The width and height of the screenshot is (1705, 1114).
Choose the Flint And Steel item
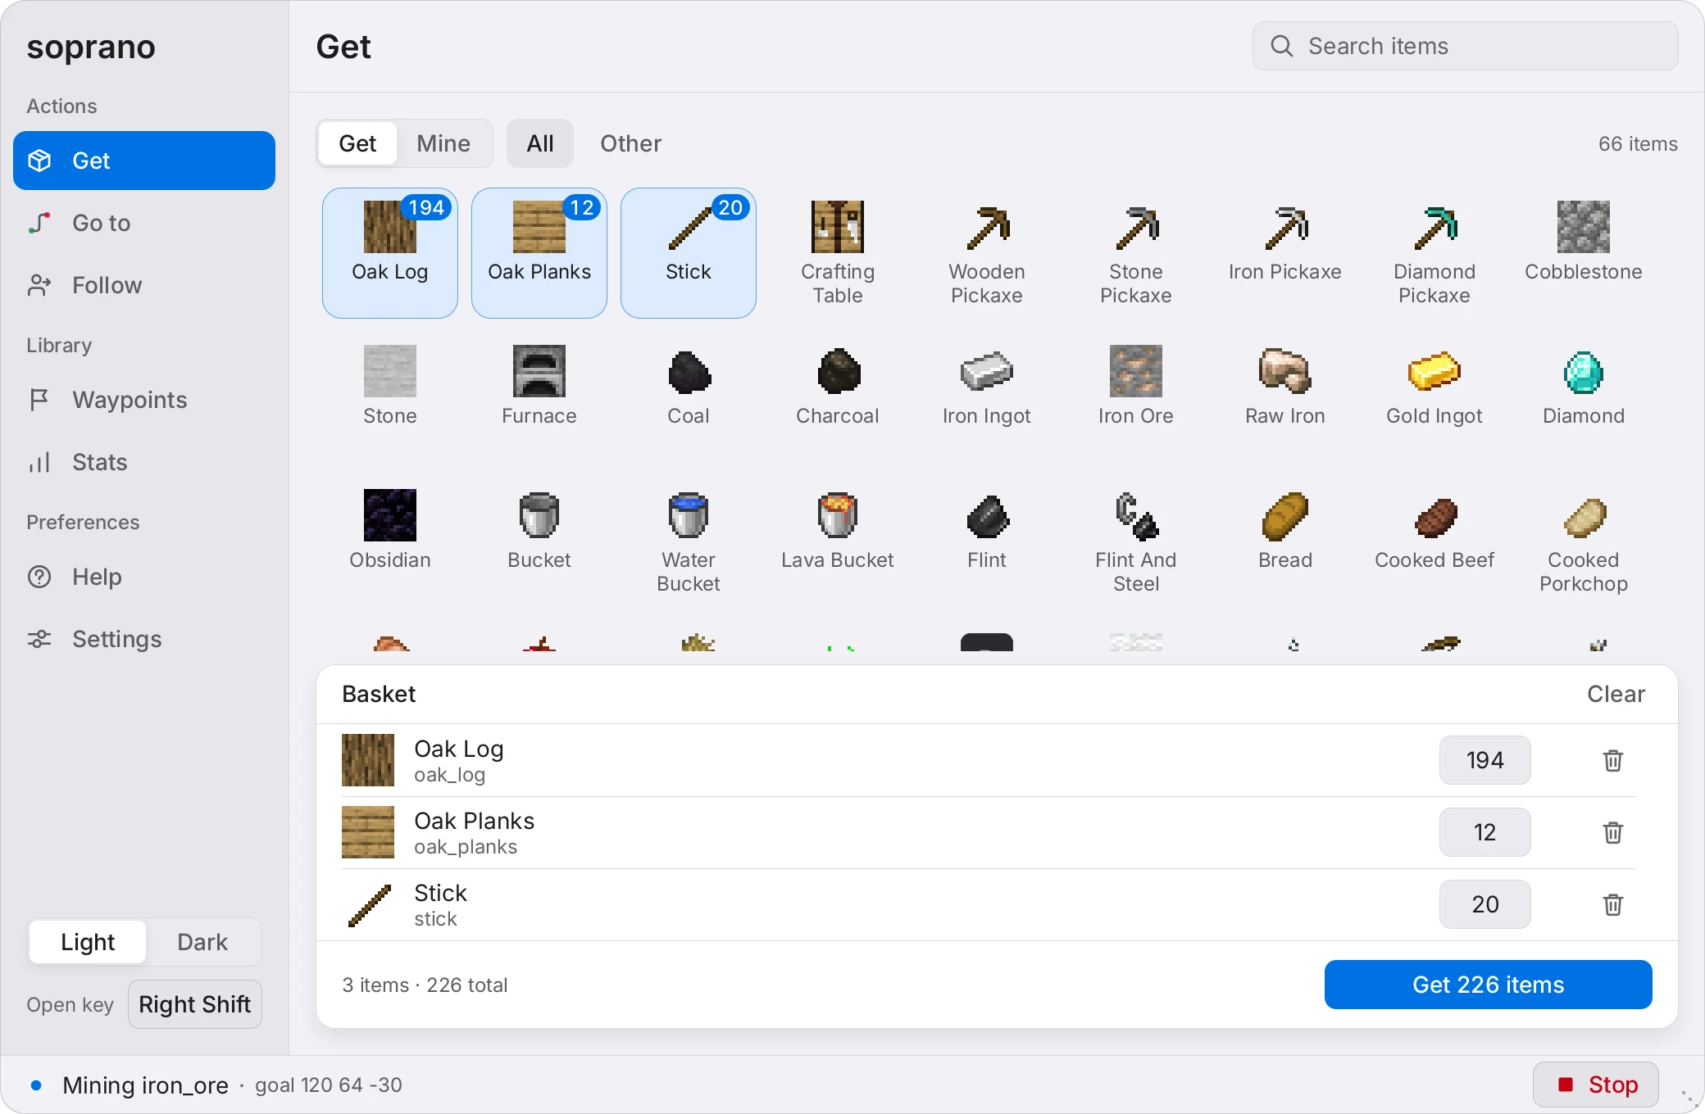click(1135, 541)
